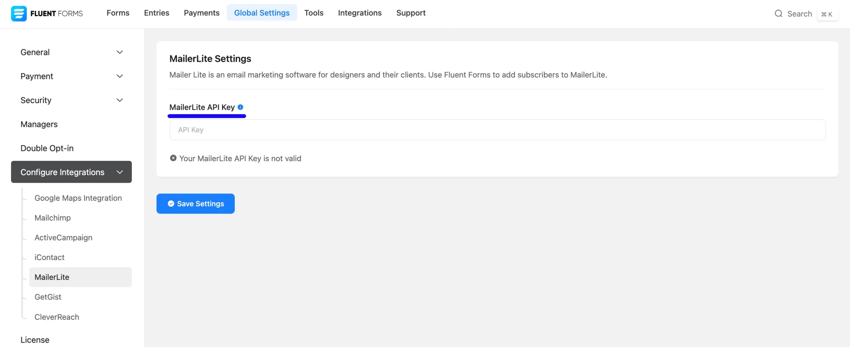Click the General sidebar label
Image resolution: width=850 pixels, height=347 pixels.
(35, 52)
